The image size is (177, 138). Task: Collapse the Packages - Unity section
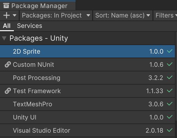click(x=4, y=38)
